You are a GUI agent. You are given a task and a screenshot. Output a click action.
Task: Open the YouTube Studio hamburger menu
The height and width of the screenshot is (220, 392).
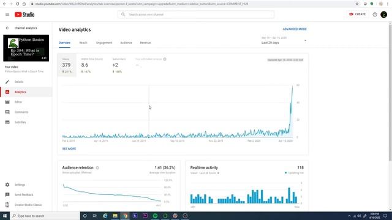pyautogui.click(x=7, y=15)
